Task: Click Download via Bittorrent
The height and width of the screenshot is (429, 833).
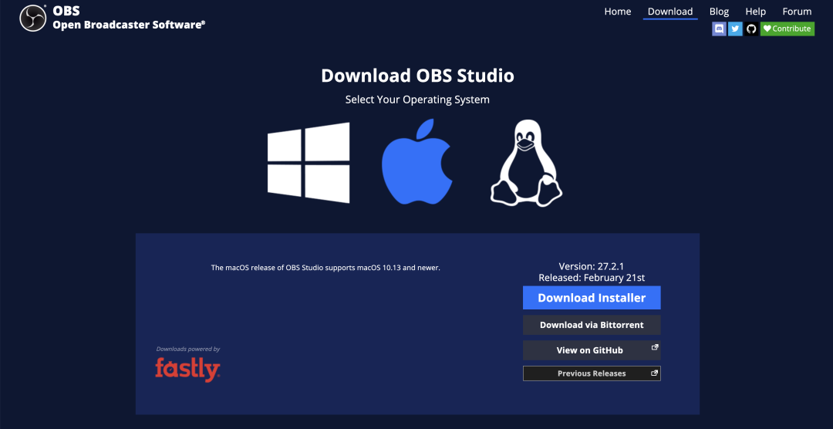Action: tap(592, 325)
